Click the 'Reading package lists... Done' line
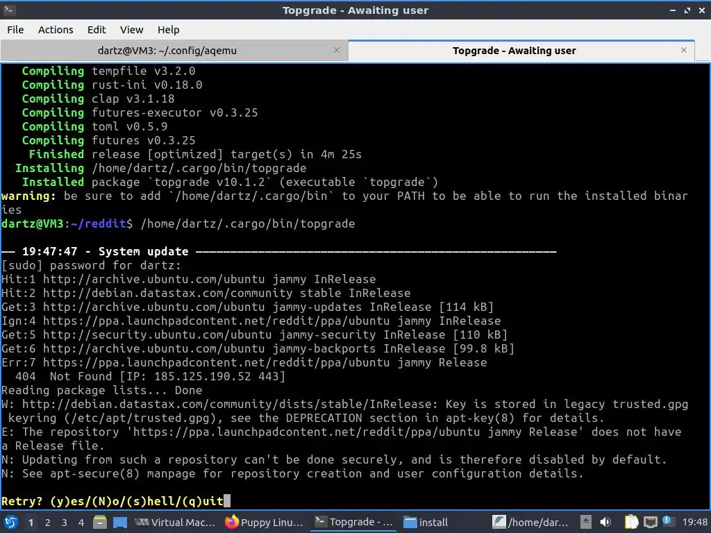 (101, 390)
